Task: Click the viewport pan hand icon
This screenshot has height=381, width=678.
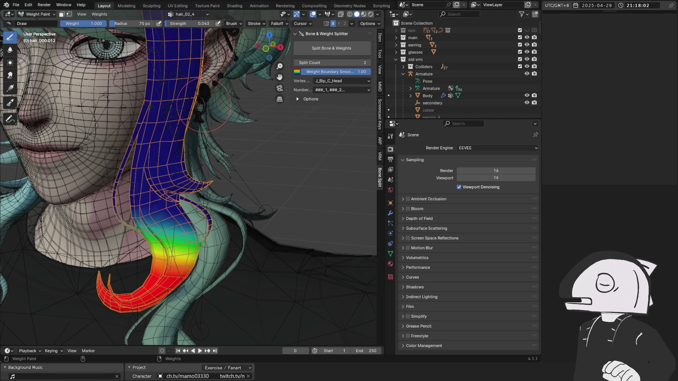Action: 280,77
